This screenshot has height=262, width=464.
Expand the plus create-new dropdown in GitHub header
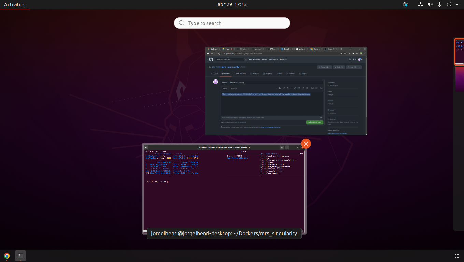[355, 59]
